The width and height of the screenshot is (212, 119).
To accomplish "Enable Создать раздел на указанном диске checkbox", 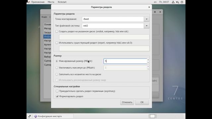I will coord(57,31).
